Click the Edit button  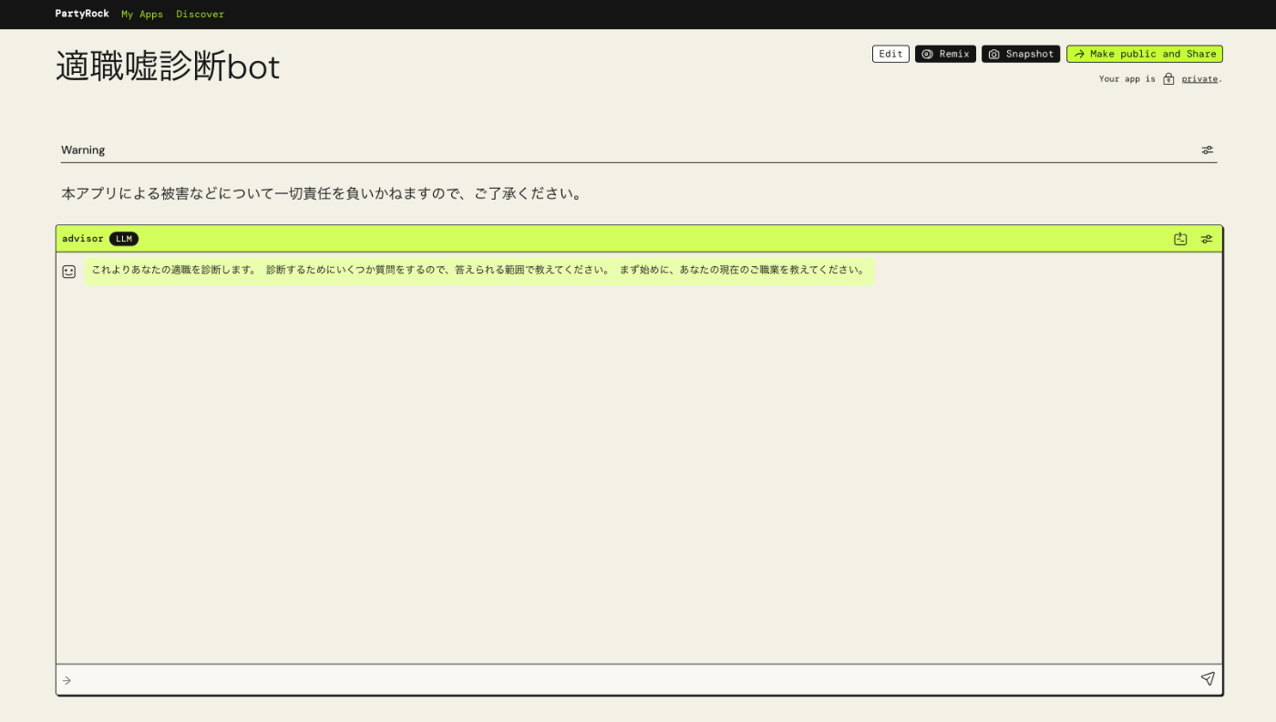pyautogui.click(x=890, y=54)
